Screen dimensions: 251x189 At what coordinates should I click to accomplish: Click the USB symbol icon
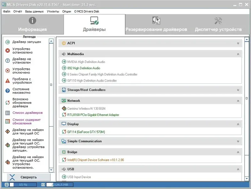point(64,169)
